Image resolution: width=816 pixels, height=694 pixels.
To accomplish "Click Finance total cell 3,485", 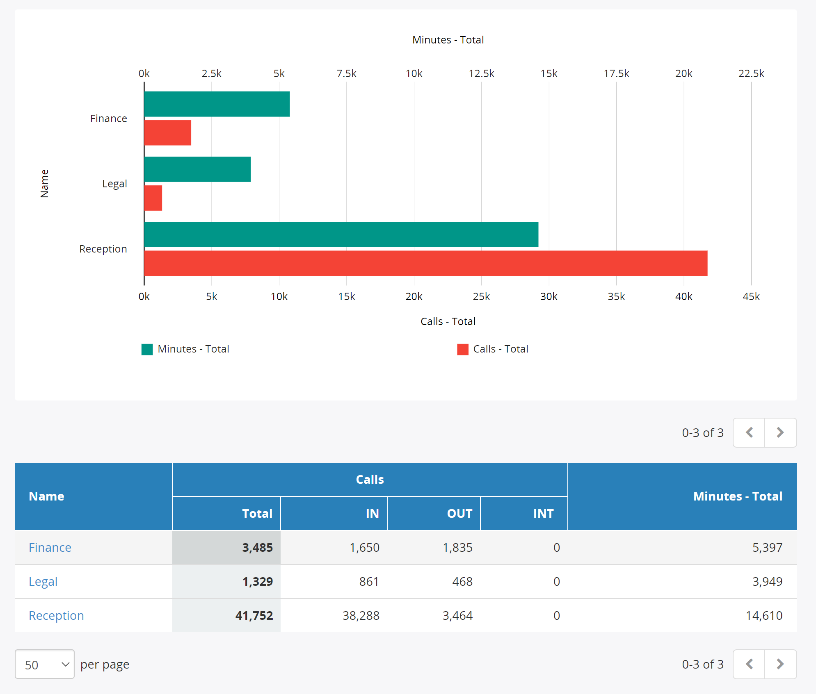I will pyautogui.click(x=226, y=547).
